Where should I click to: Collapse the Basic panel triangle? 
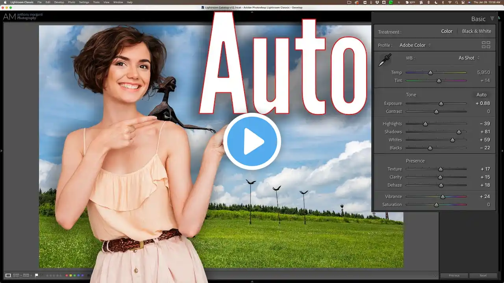(492, 19)
